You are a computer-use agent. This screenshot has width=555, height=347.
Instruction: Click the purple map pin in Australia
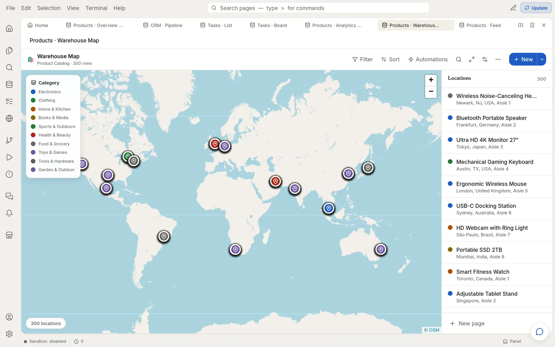(x=381, y=249)
